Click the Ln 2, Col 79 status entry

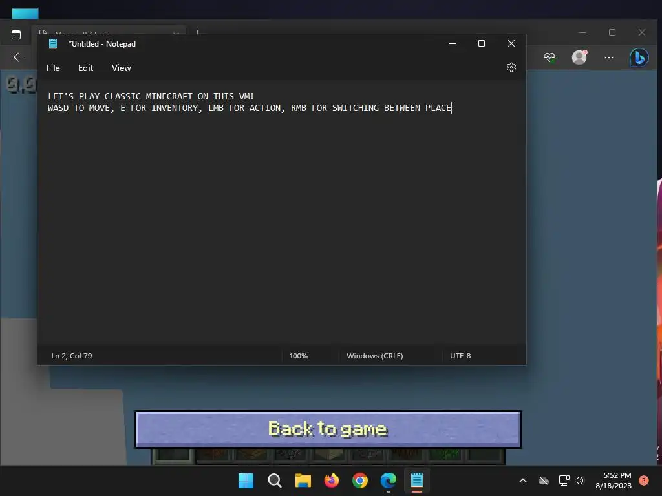pos(72,356)
